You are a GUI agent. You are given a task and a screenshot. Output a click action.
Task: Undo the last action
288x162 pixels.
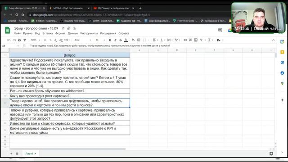click(x=9, y=40)
